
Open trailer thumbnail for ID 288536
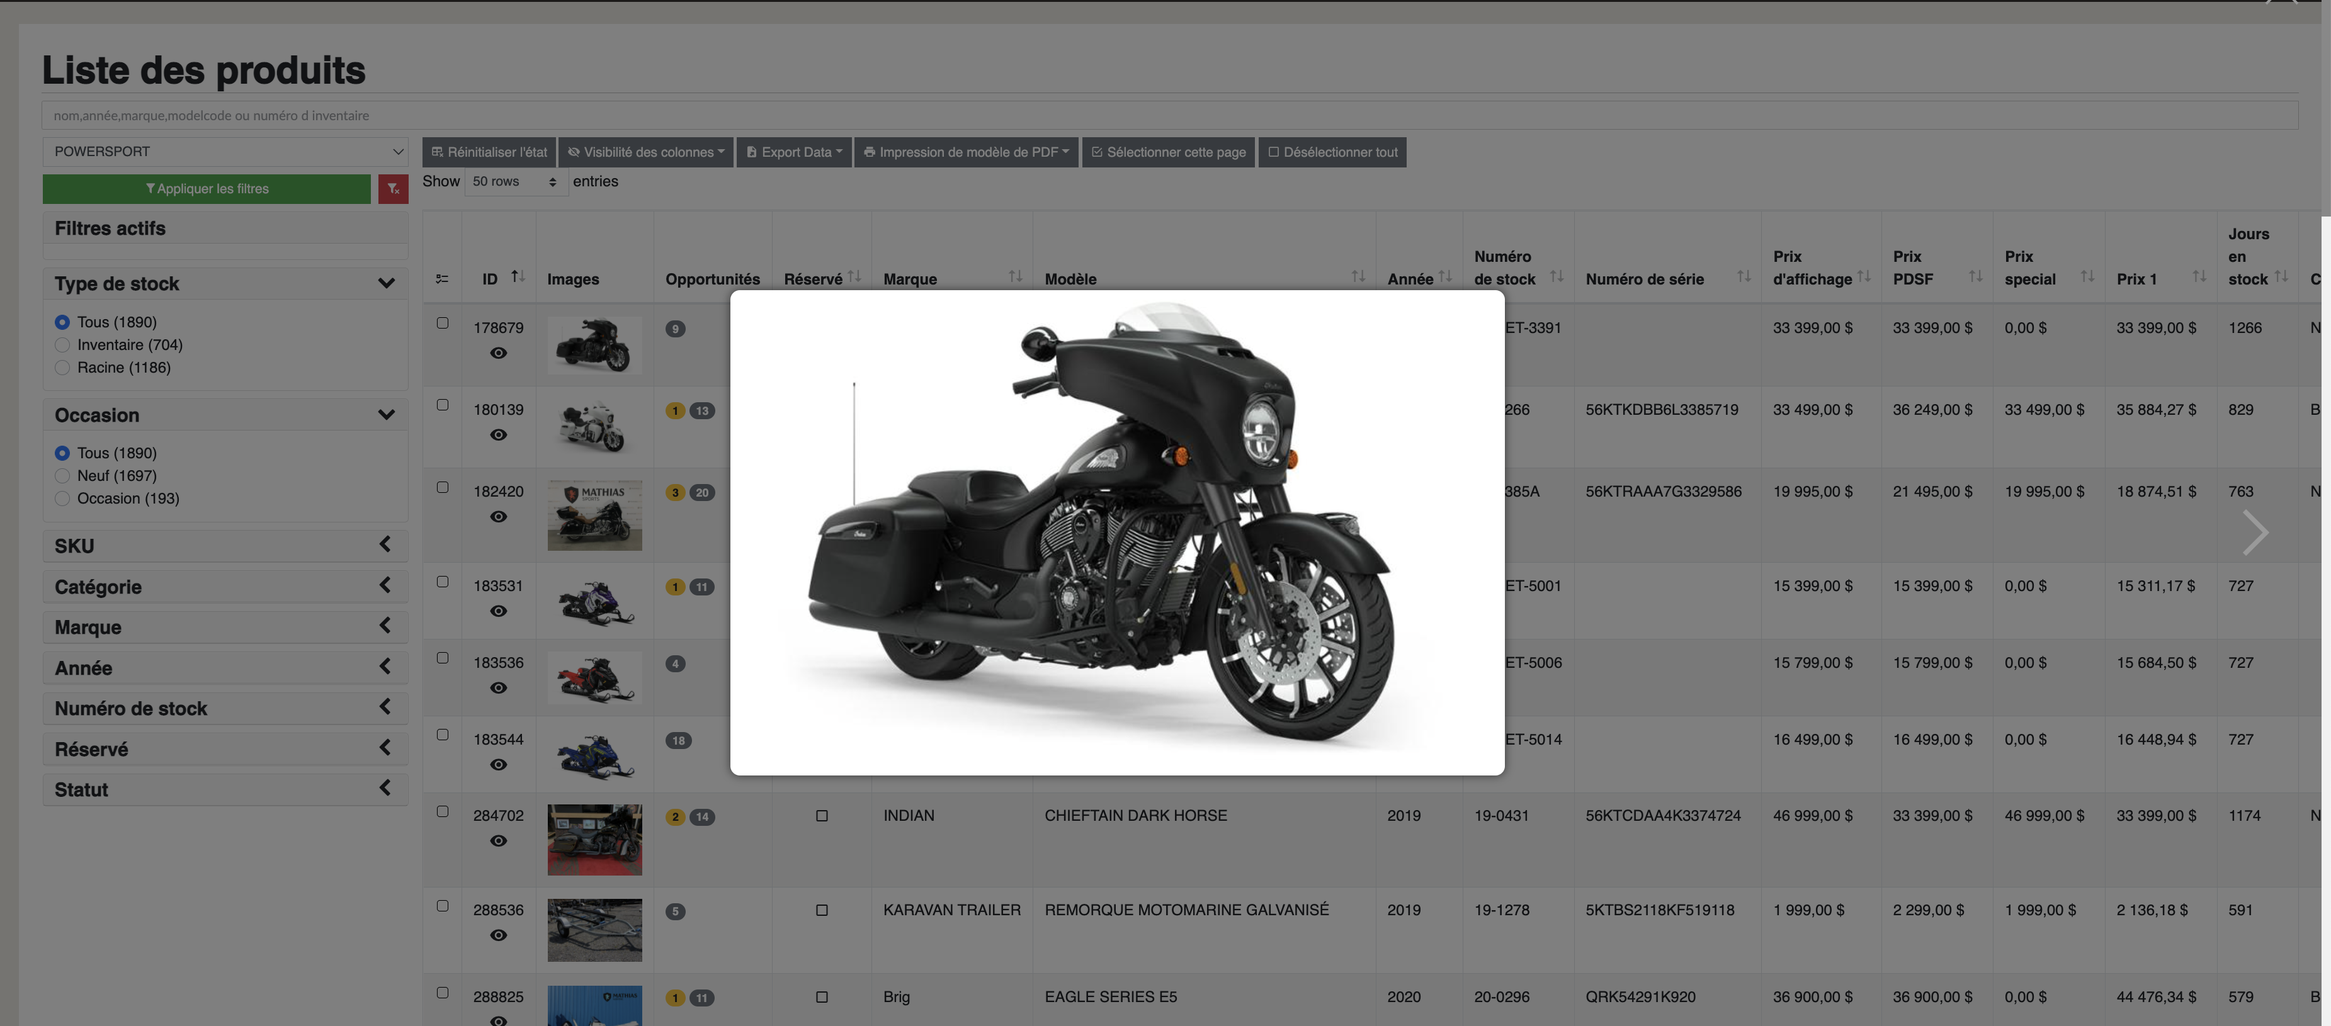coord(594,930)
